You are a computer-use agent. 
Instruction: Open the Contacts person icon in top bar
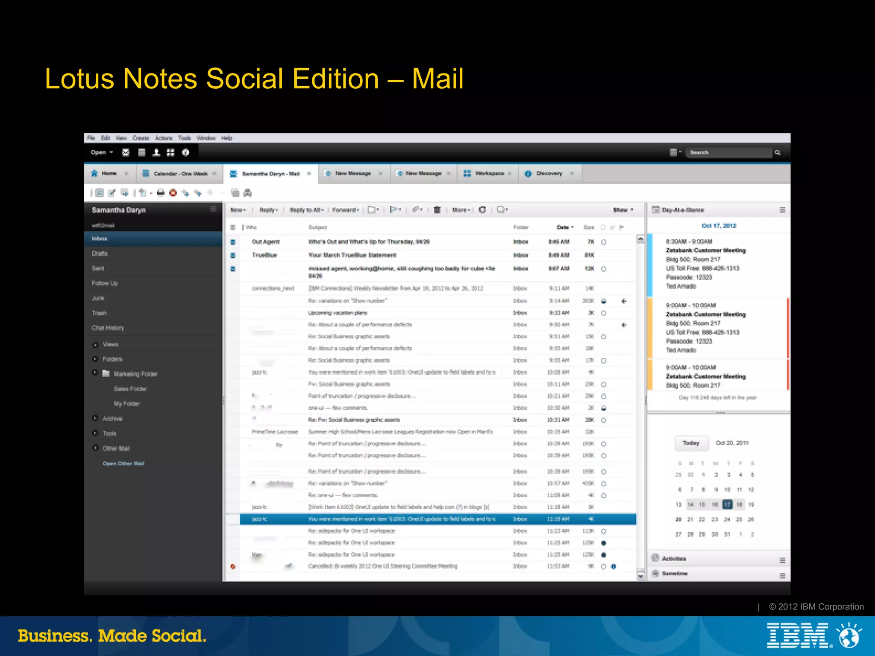click(156, 152)
